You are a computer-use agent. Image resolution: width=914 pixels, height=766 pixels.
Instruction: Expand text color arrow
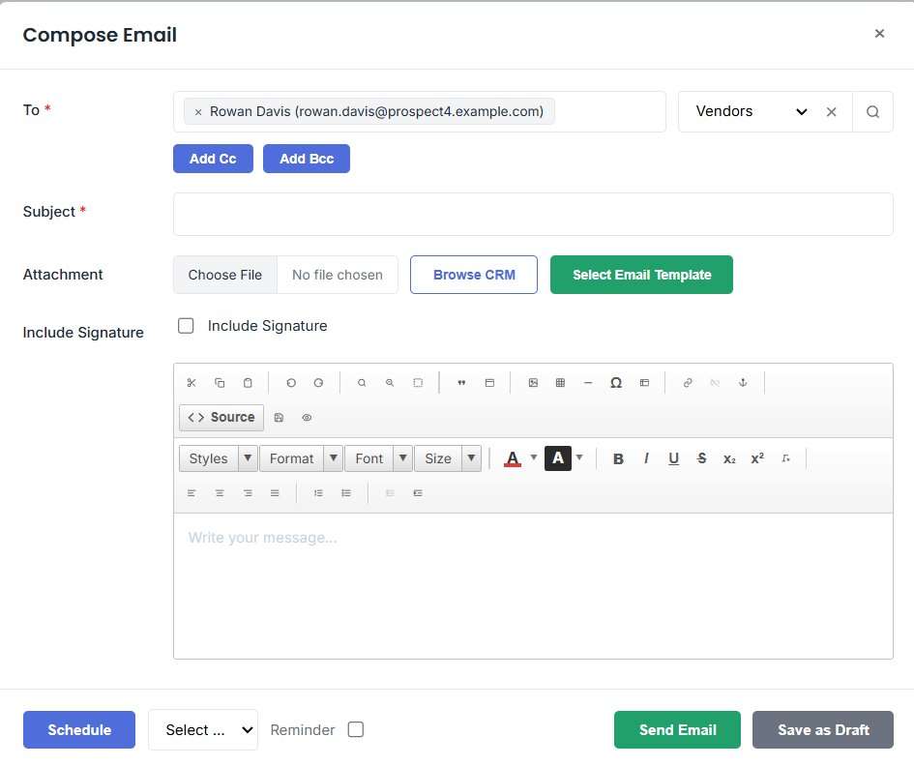coord(533,457)
